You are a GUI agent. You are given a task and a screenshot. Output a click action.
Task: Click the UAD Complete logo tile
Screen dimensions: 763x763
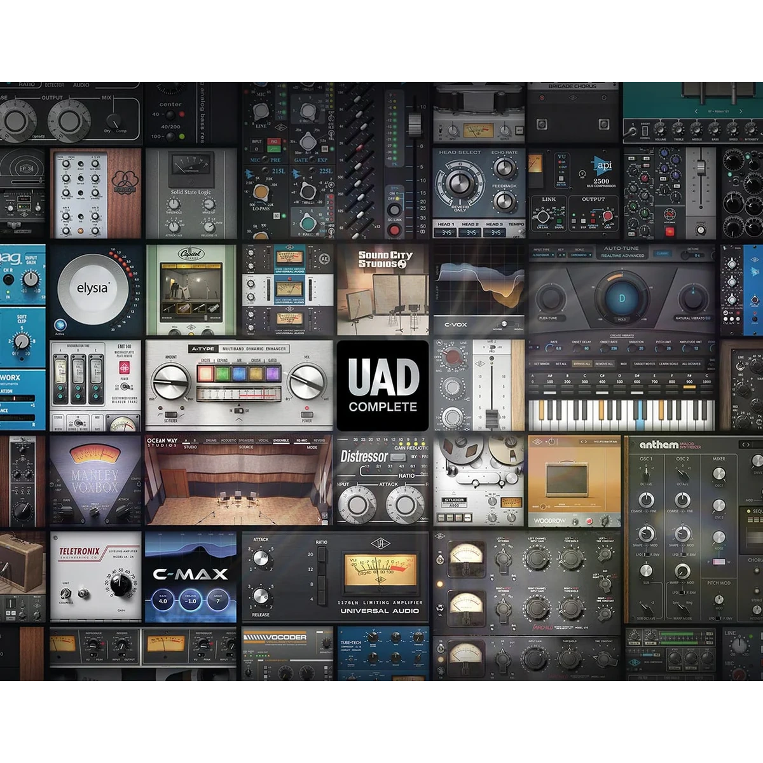(383, 386)
